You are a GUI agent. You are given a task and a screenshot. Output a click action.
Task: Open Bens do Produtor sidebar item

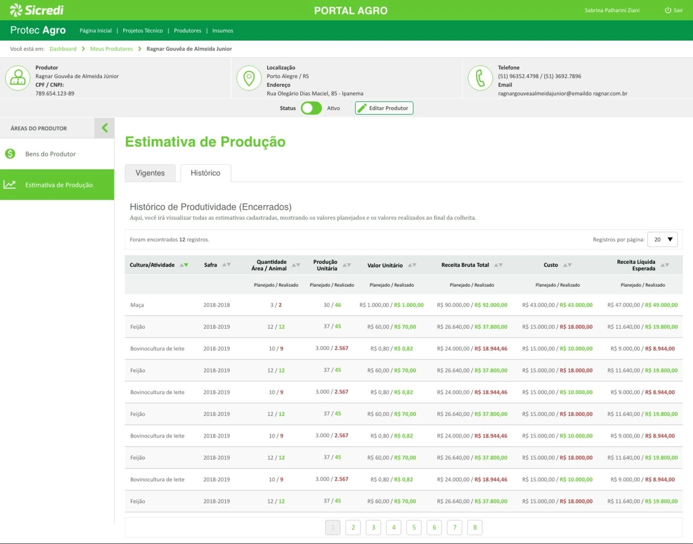click(57, 154)
